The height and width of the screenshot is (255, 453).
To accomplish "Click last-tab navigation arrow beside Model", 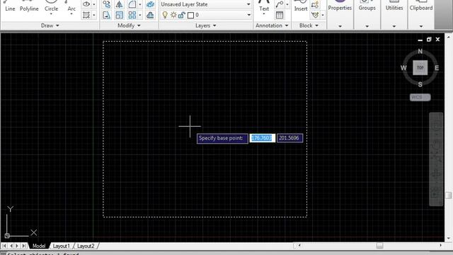I will point(24,246).
